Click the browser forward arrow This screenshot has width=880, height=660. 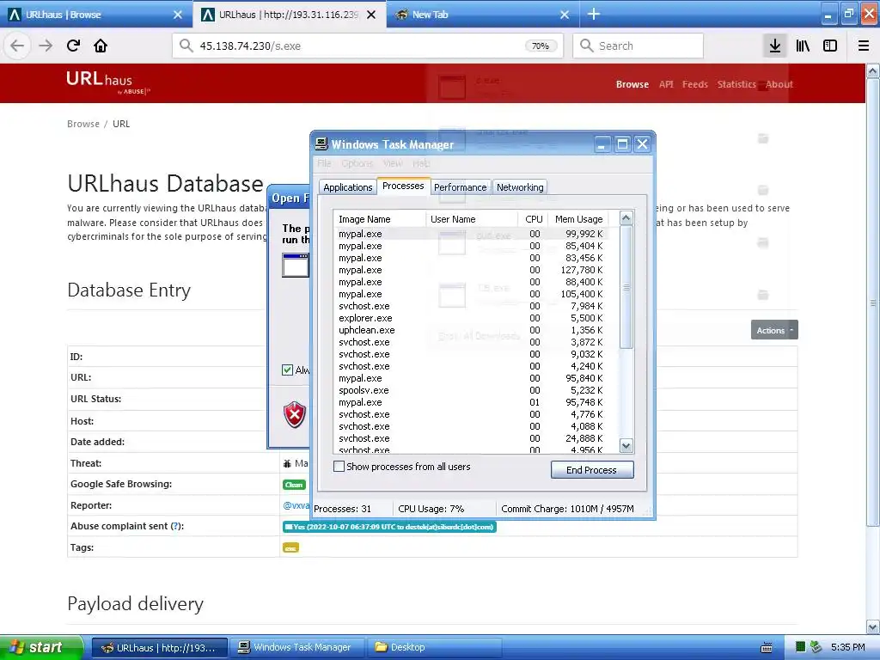coord(46,46)
